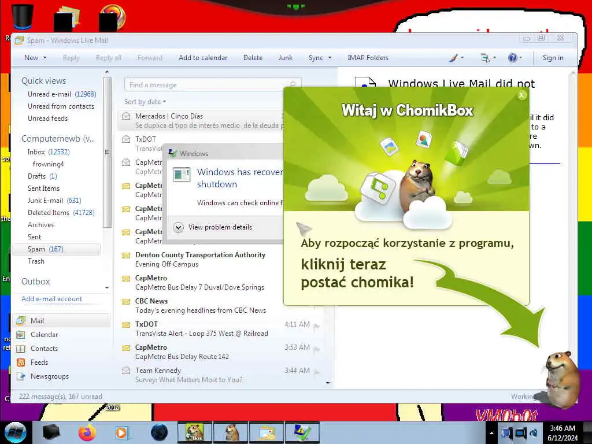Viewport: 592px width, 444px height.
Task: Click Sign in
Action: pyautogui.click(x=553, y=58)
